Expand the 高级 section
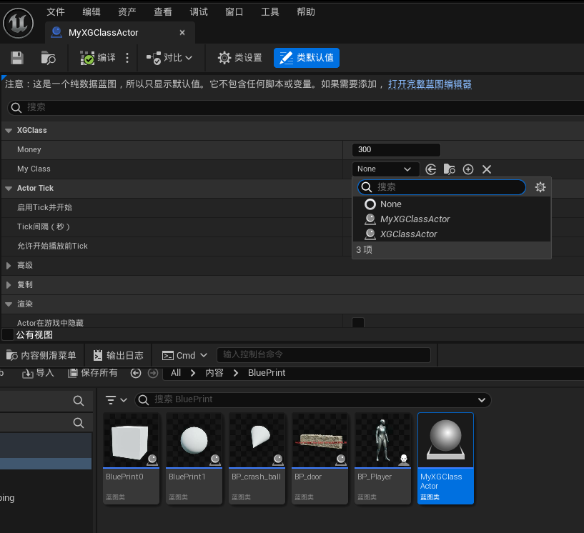The image size is (584, 533). point(9,266)
